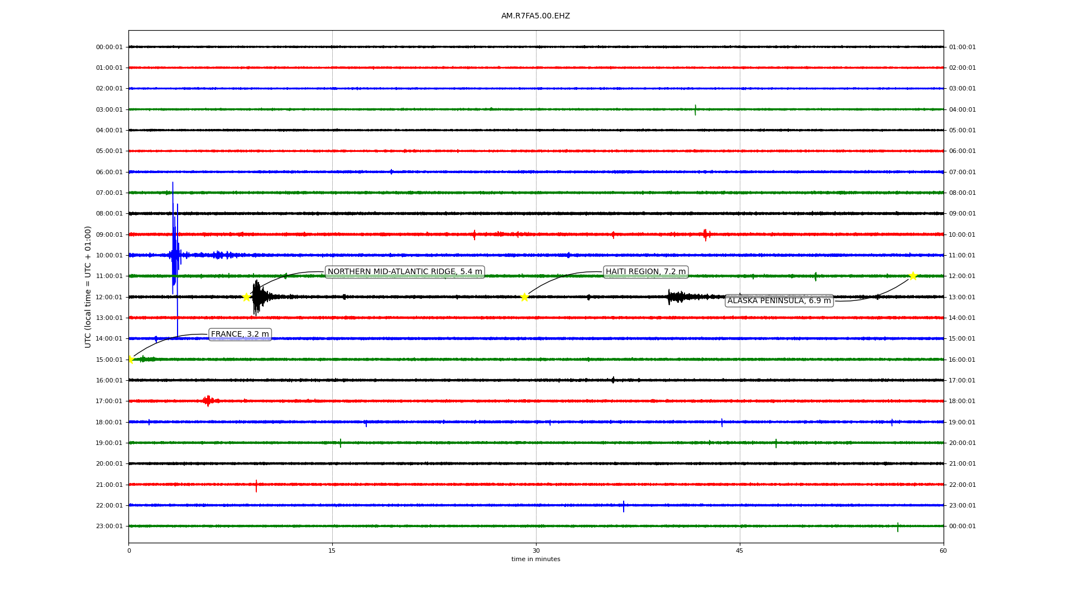Click right-axis time label 16:00:01
Viewport: 1072px width, 603px height.
[963, 360]
